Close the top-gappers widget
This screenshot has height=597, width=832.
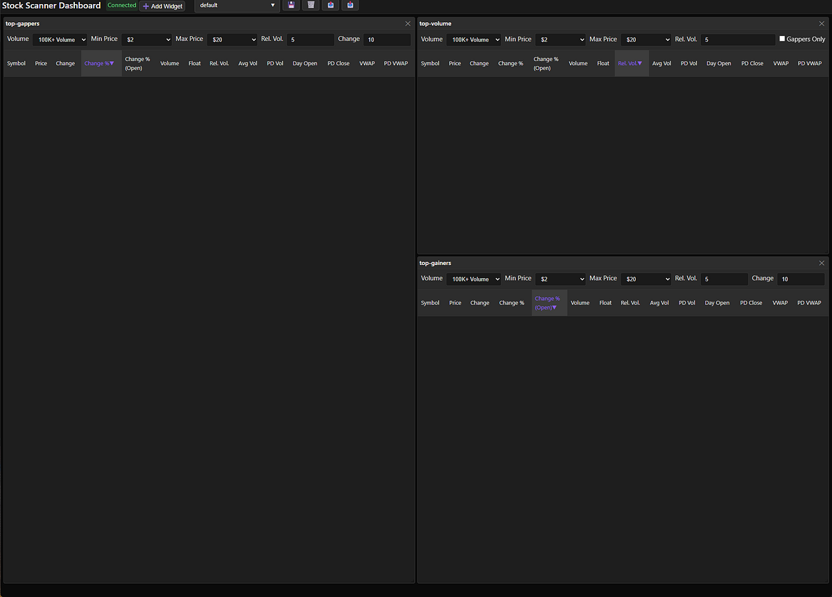(x=408, y=24)
